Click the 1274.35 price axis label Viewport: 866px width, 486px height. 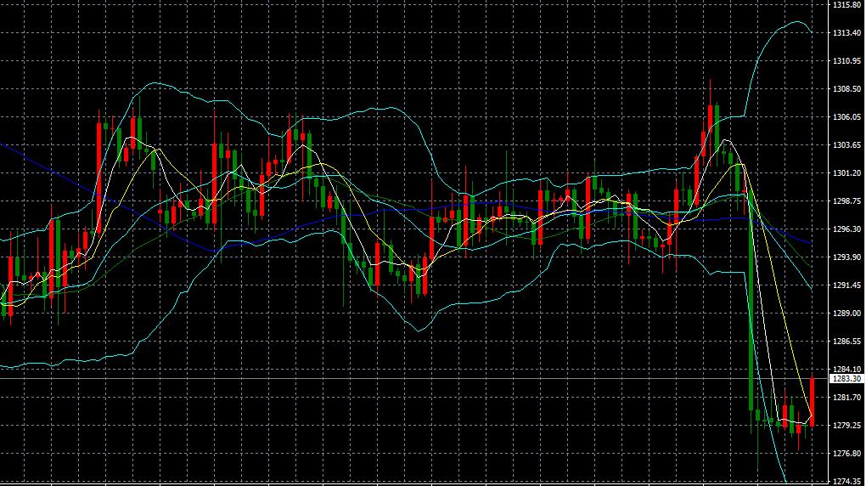click(846, 482)
